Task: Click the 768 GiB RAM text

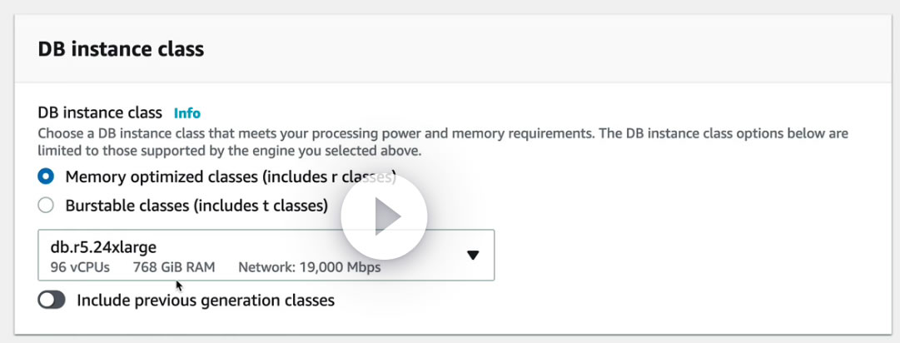Action: [173, 267]
